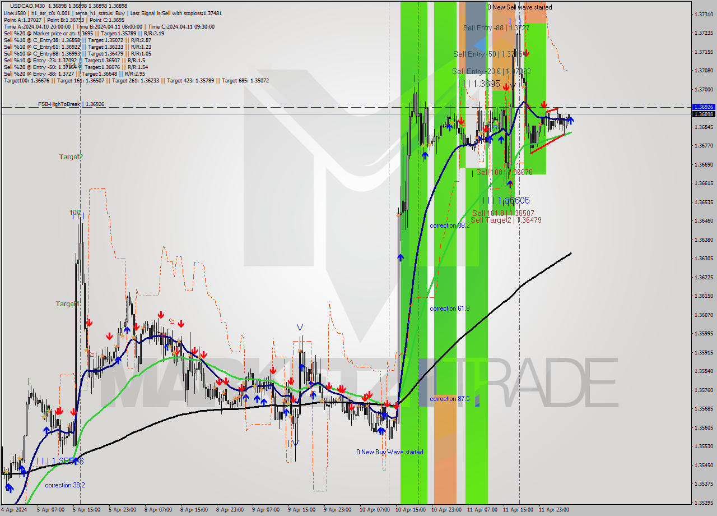The image size is (717, 516).
Task: Click the '11 Apr 23:00' time axis label
Action: (554, 510)
